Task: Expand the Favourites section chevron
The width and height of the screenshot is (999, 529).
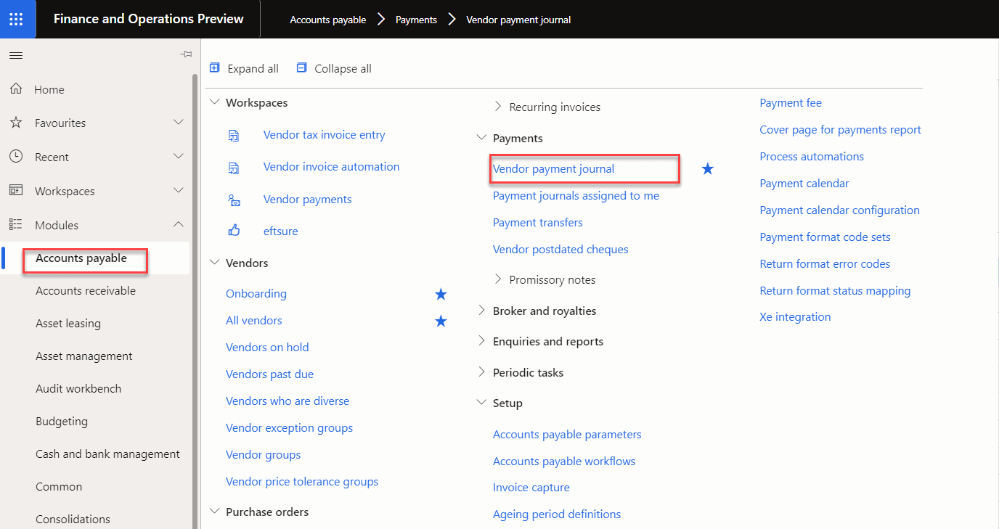Action: tap(179, 123)
